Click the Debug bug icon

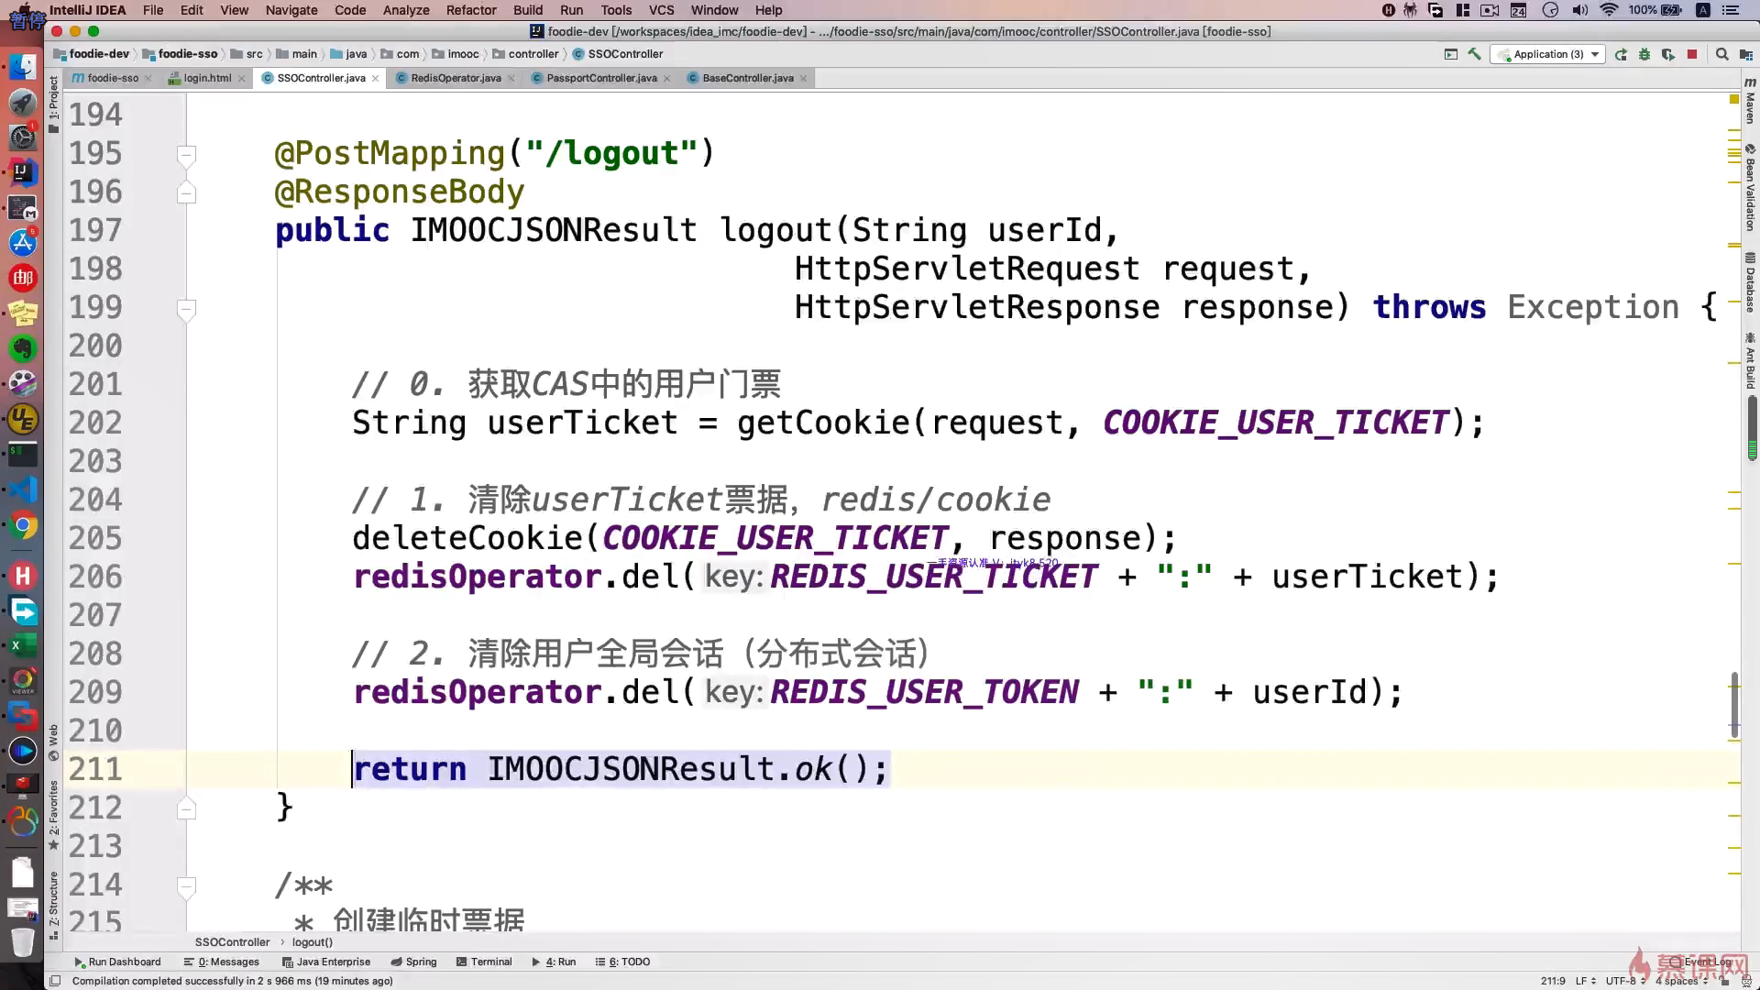click(x=1644, y=54)
